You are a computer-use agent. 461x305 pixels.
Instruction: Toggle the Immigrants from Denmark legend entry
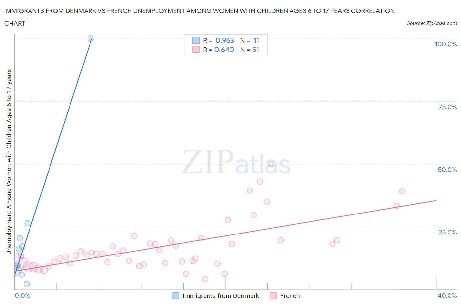click(216, 296)
